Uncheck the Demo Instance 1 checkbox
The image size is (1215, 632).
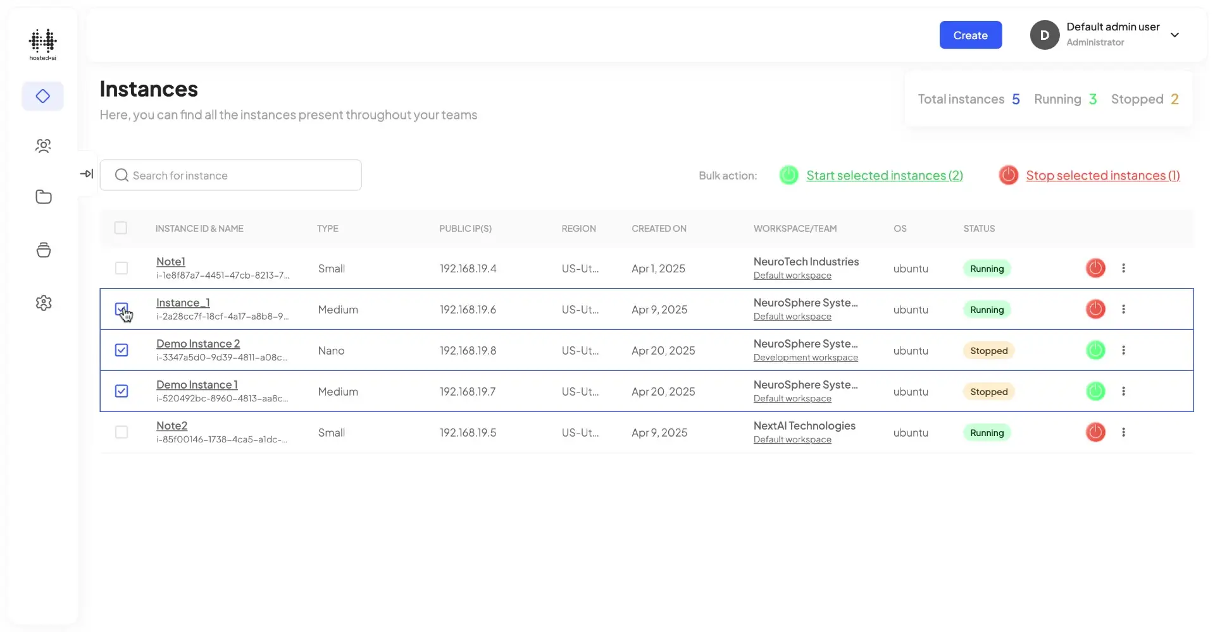pos(121,391)
